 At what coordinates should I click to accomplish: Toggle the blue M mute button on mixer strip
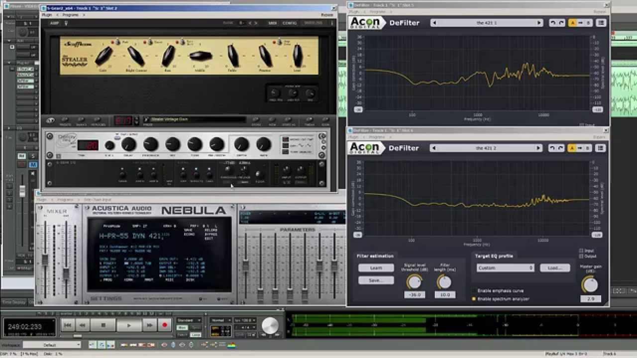click(33, 165)
